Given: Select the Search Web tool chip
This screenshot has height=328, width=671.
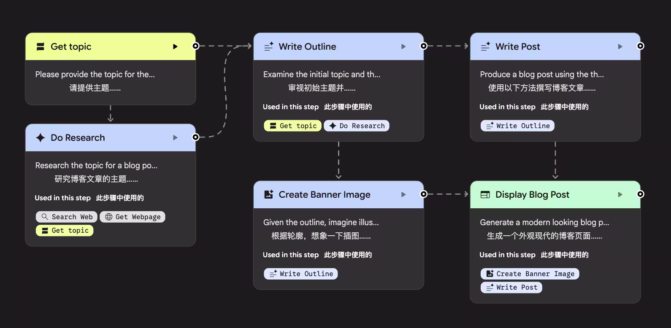Looking at the screenshot, I should [67, 217].
